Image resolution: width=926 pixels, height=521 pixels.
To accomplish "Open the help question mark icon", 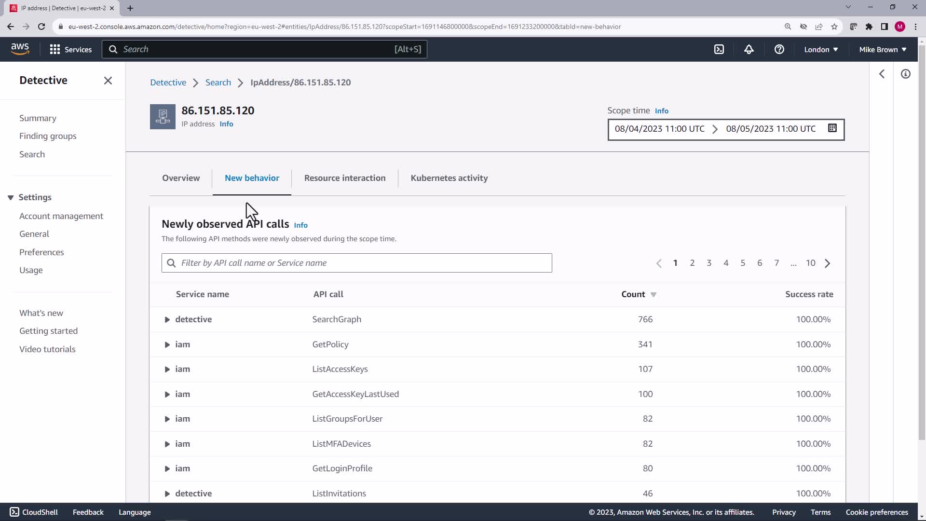I will point(779,49).
